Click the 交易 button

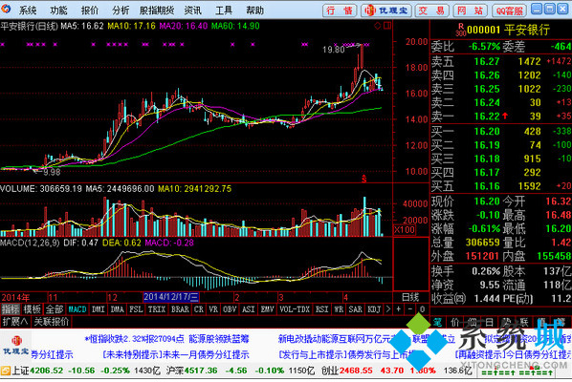pos(431,11)
